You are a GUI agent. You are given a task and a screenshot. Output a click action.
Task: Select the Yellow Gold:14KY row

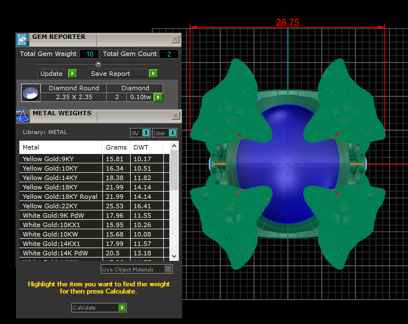point(61,178)
